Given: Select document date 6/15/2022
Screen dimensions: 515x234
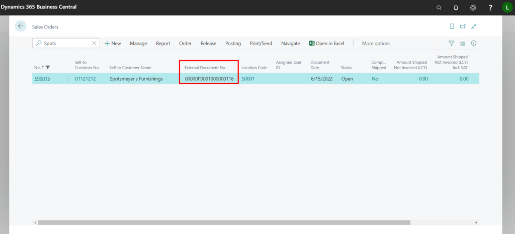Looking at the screenshot, I should (x=321, y=79).
